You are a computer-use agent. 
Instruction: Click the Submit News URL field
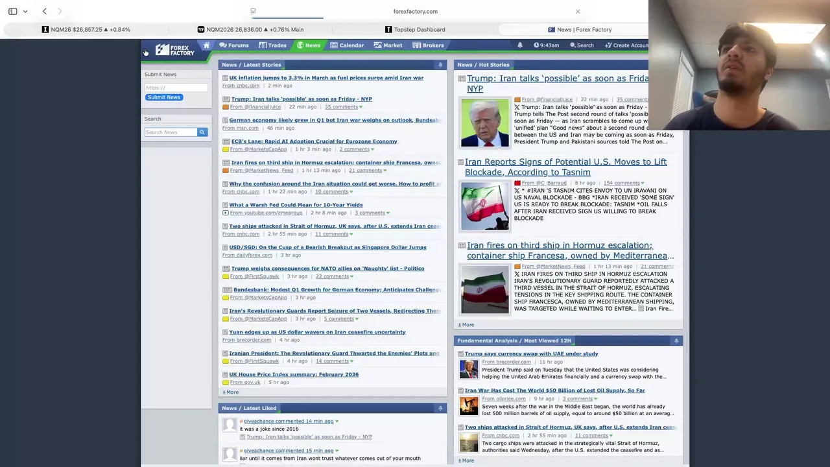point(176,88)
